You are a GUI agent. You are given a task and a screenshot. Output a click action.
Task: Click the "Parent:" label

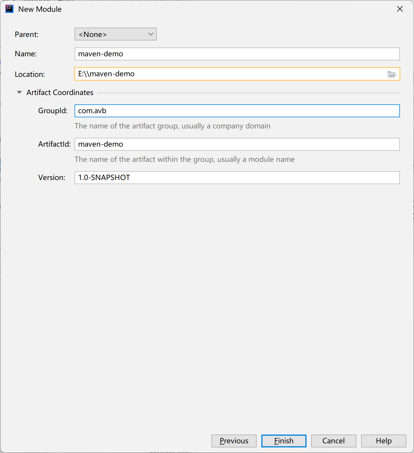[27, 35]
